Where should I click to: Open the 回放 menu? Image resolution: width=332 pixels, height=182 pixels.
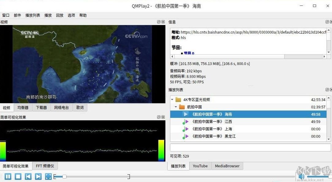[59, 15]
